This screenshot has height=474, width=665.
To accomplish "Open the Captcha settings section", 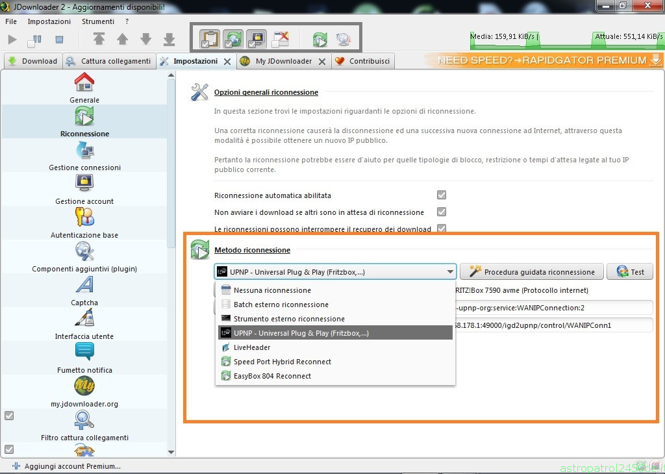I will (84, 291).
